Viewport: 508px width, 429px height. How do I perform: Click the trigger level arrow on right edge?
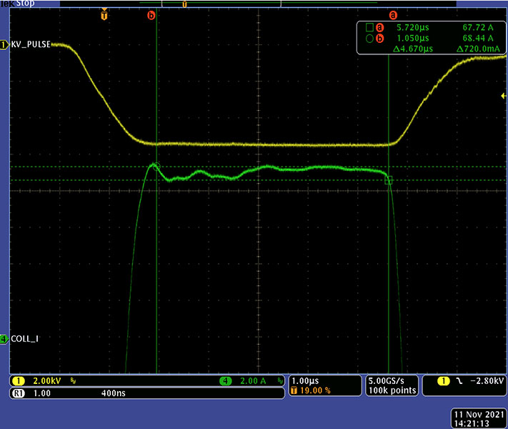(x=502, y=95)
